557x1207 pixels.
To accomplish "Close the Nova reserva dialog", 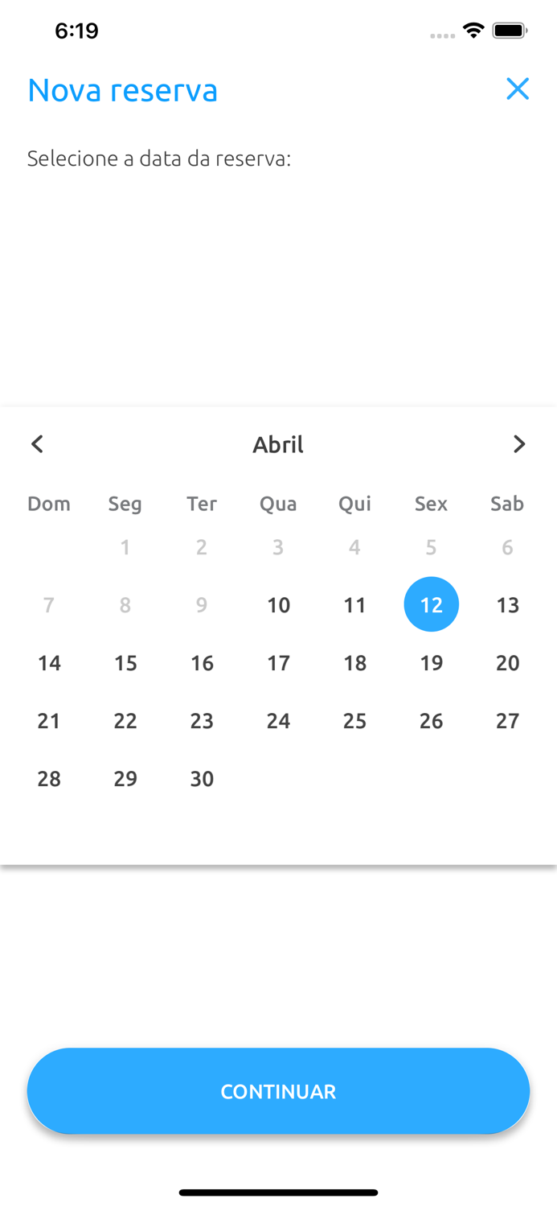I will [518, 89].
